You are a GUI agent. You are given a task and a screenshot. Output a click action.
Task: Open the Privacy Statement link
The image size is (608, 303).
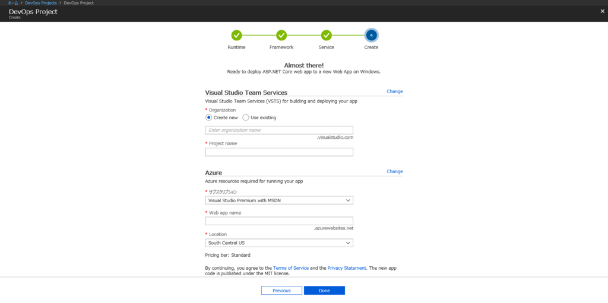tap(347, 268)
